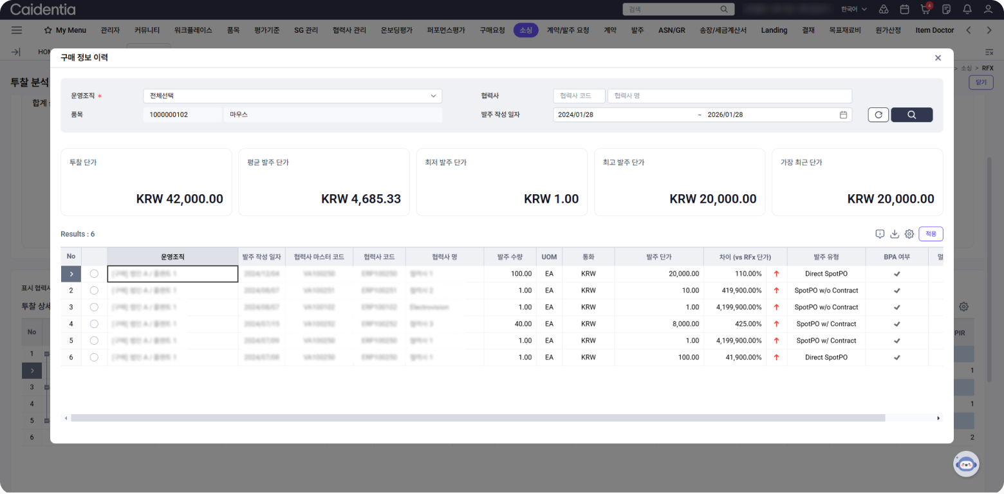Open grid settings gear icon
The width and height of the screenshot is (1004, 494).
(x=909, y=234)
